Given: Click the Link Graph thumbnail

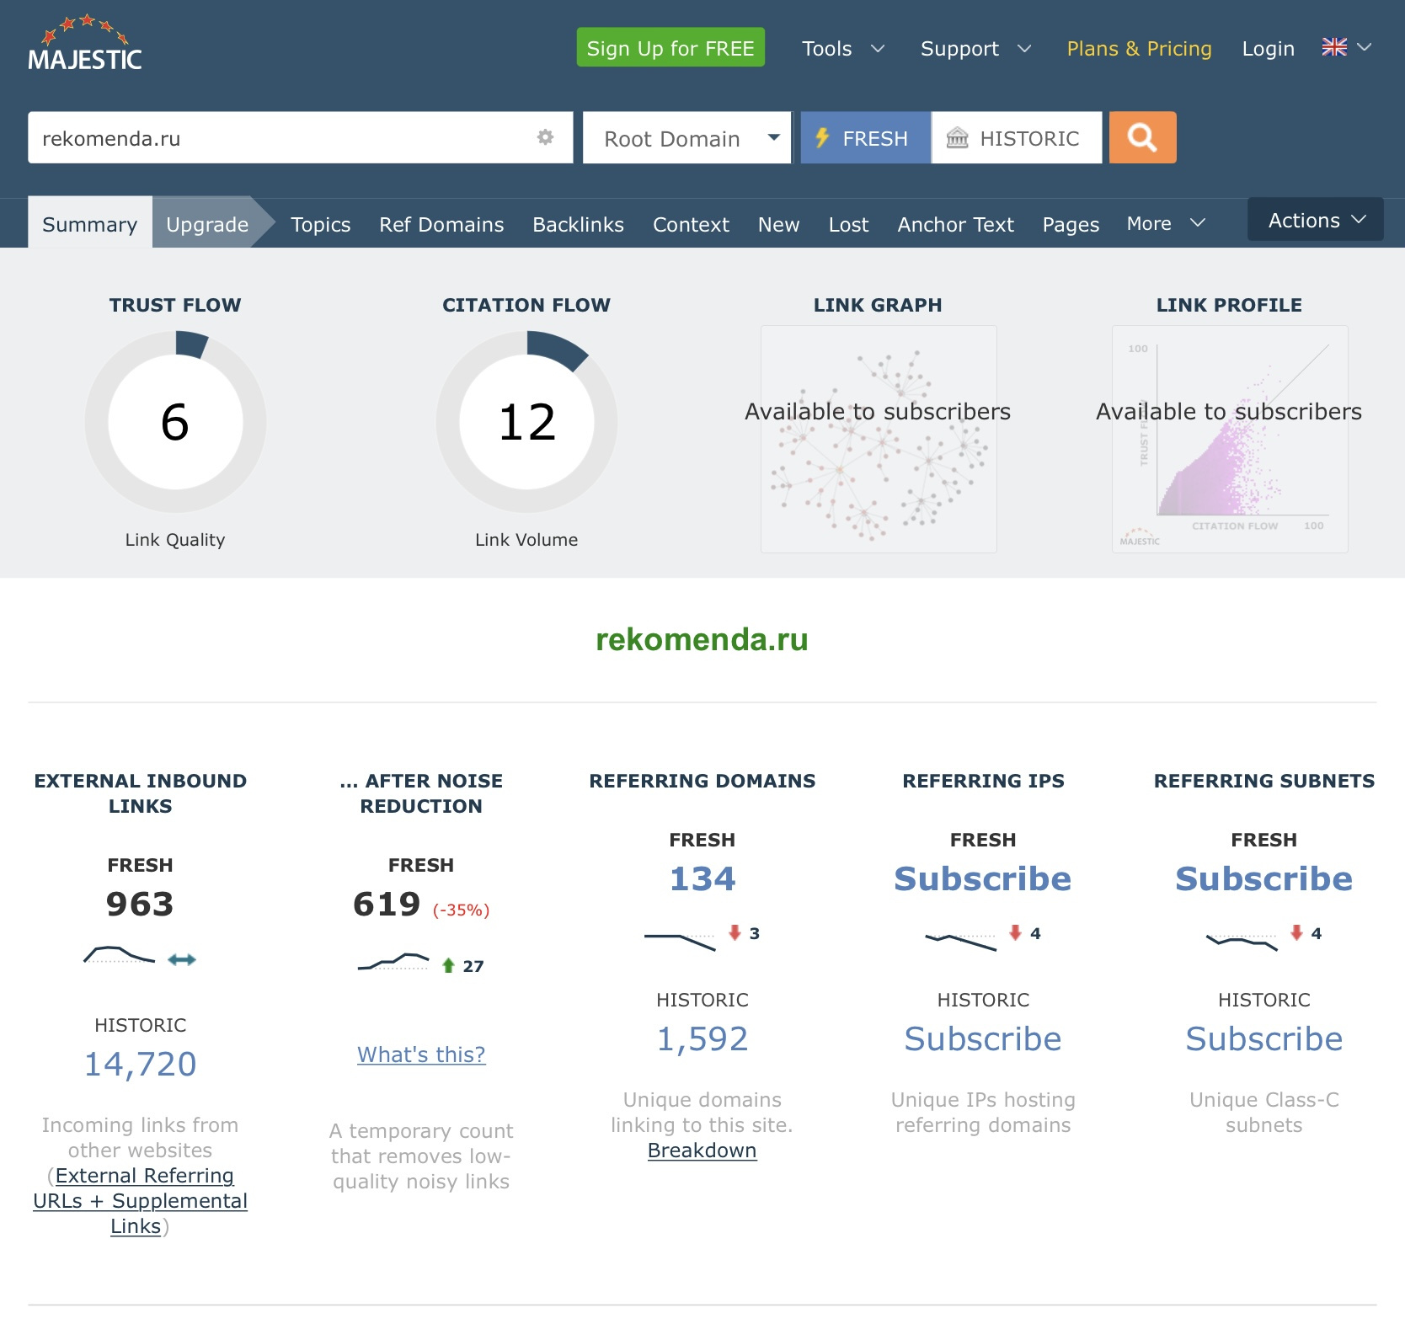Looking at the screenshot, I should (x=879, y=439).
